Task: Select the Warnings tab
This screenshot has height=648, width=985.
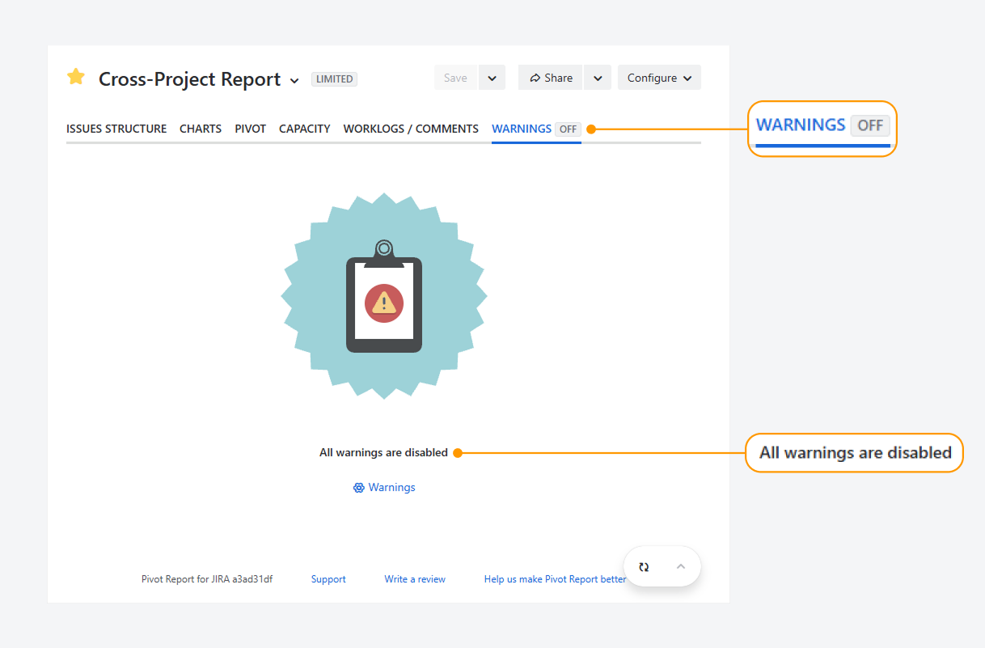Action: click(x=522, y=129)
